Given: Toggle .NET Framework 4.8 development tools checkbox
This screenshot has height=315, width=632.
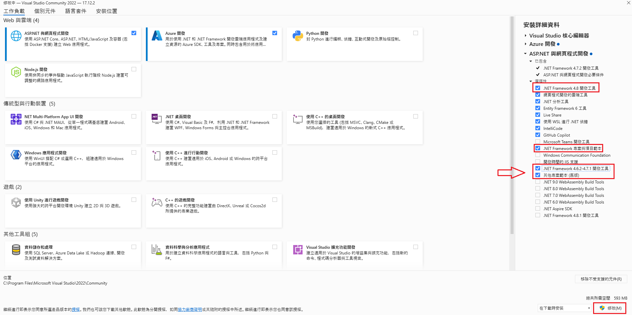Looking at the screenshot, I should click(x=538, y=88).
